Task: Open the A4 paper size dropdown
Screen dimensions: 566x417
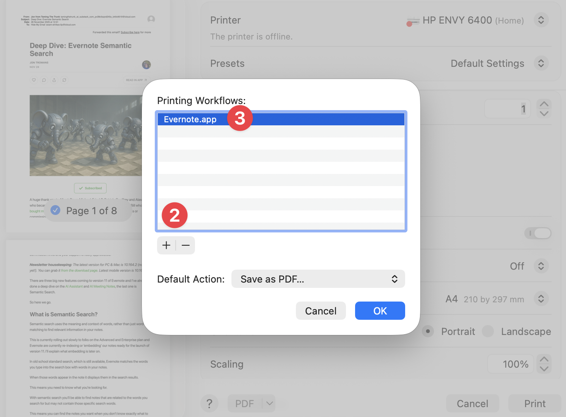Action: click(x=541, y=299)
